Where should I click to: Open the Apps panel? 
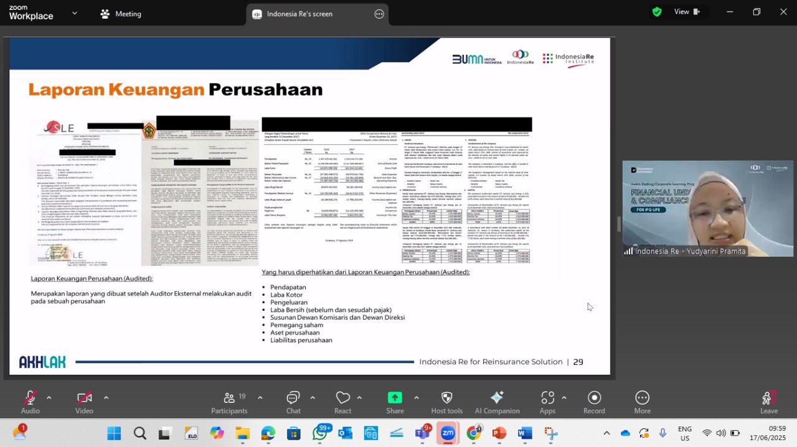[x=547, y=402]
